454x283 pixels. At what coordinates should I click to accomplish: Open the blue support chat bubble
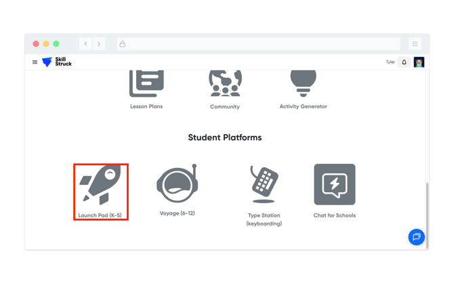coord(416,237)
